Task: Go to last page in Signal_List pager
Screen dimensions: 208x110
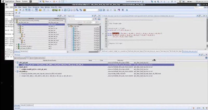Action: point(90,22)
